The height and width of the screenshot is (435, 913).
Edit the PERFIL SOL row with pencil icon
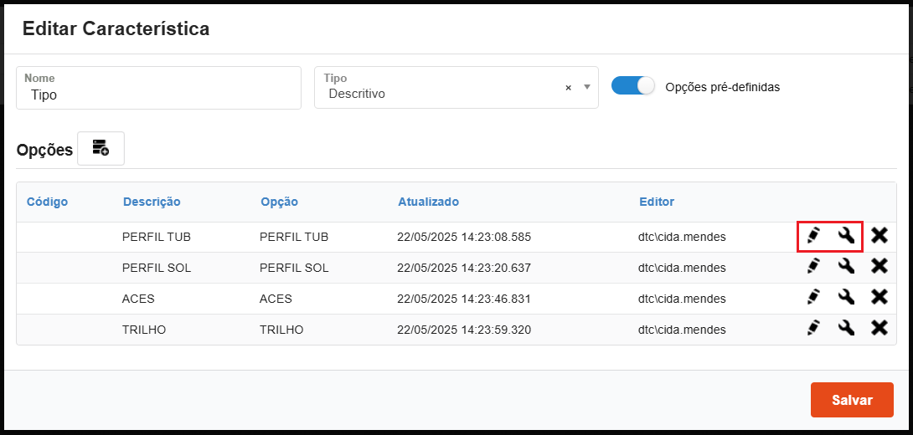coord(812,267)
